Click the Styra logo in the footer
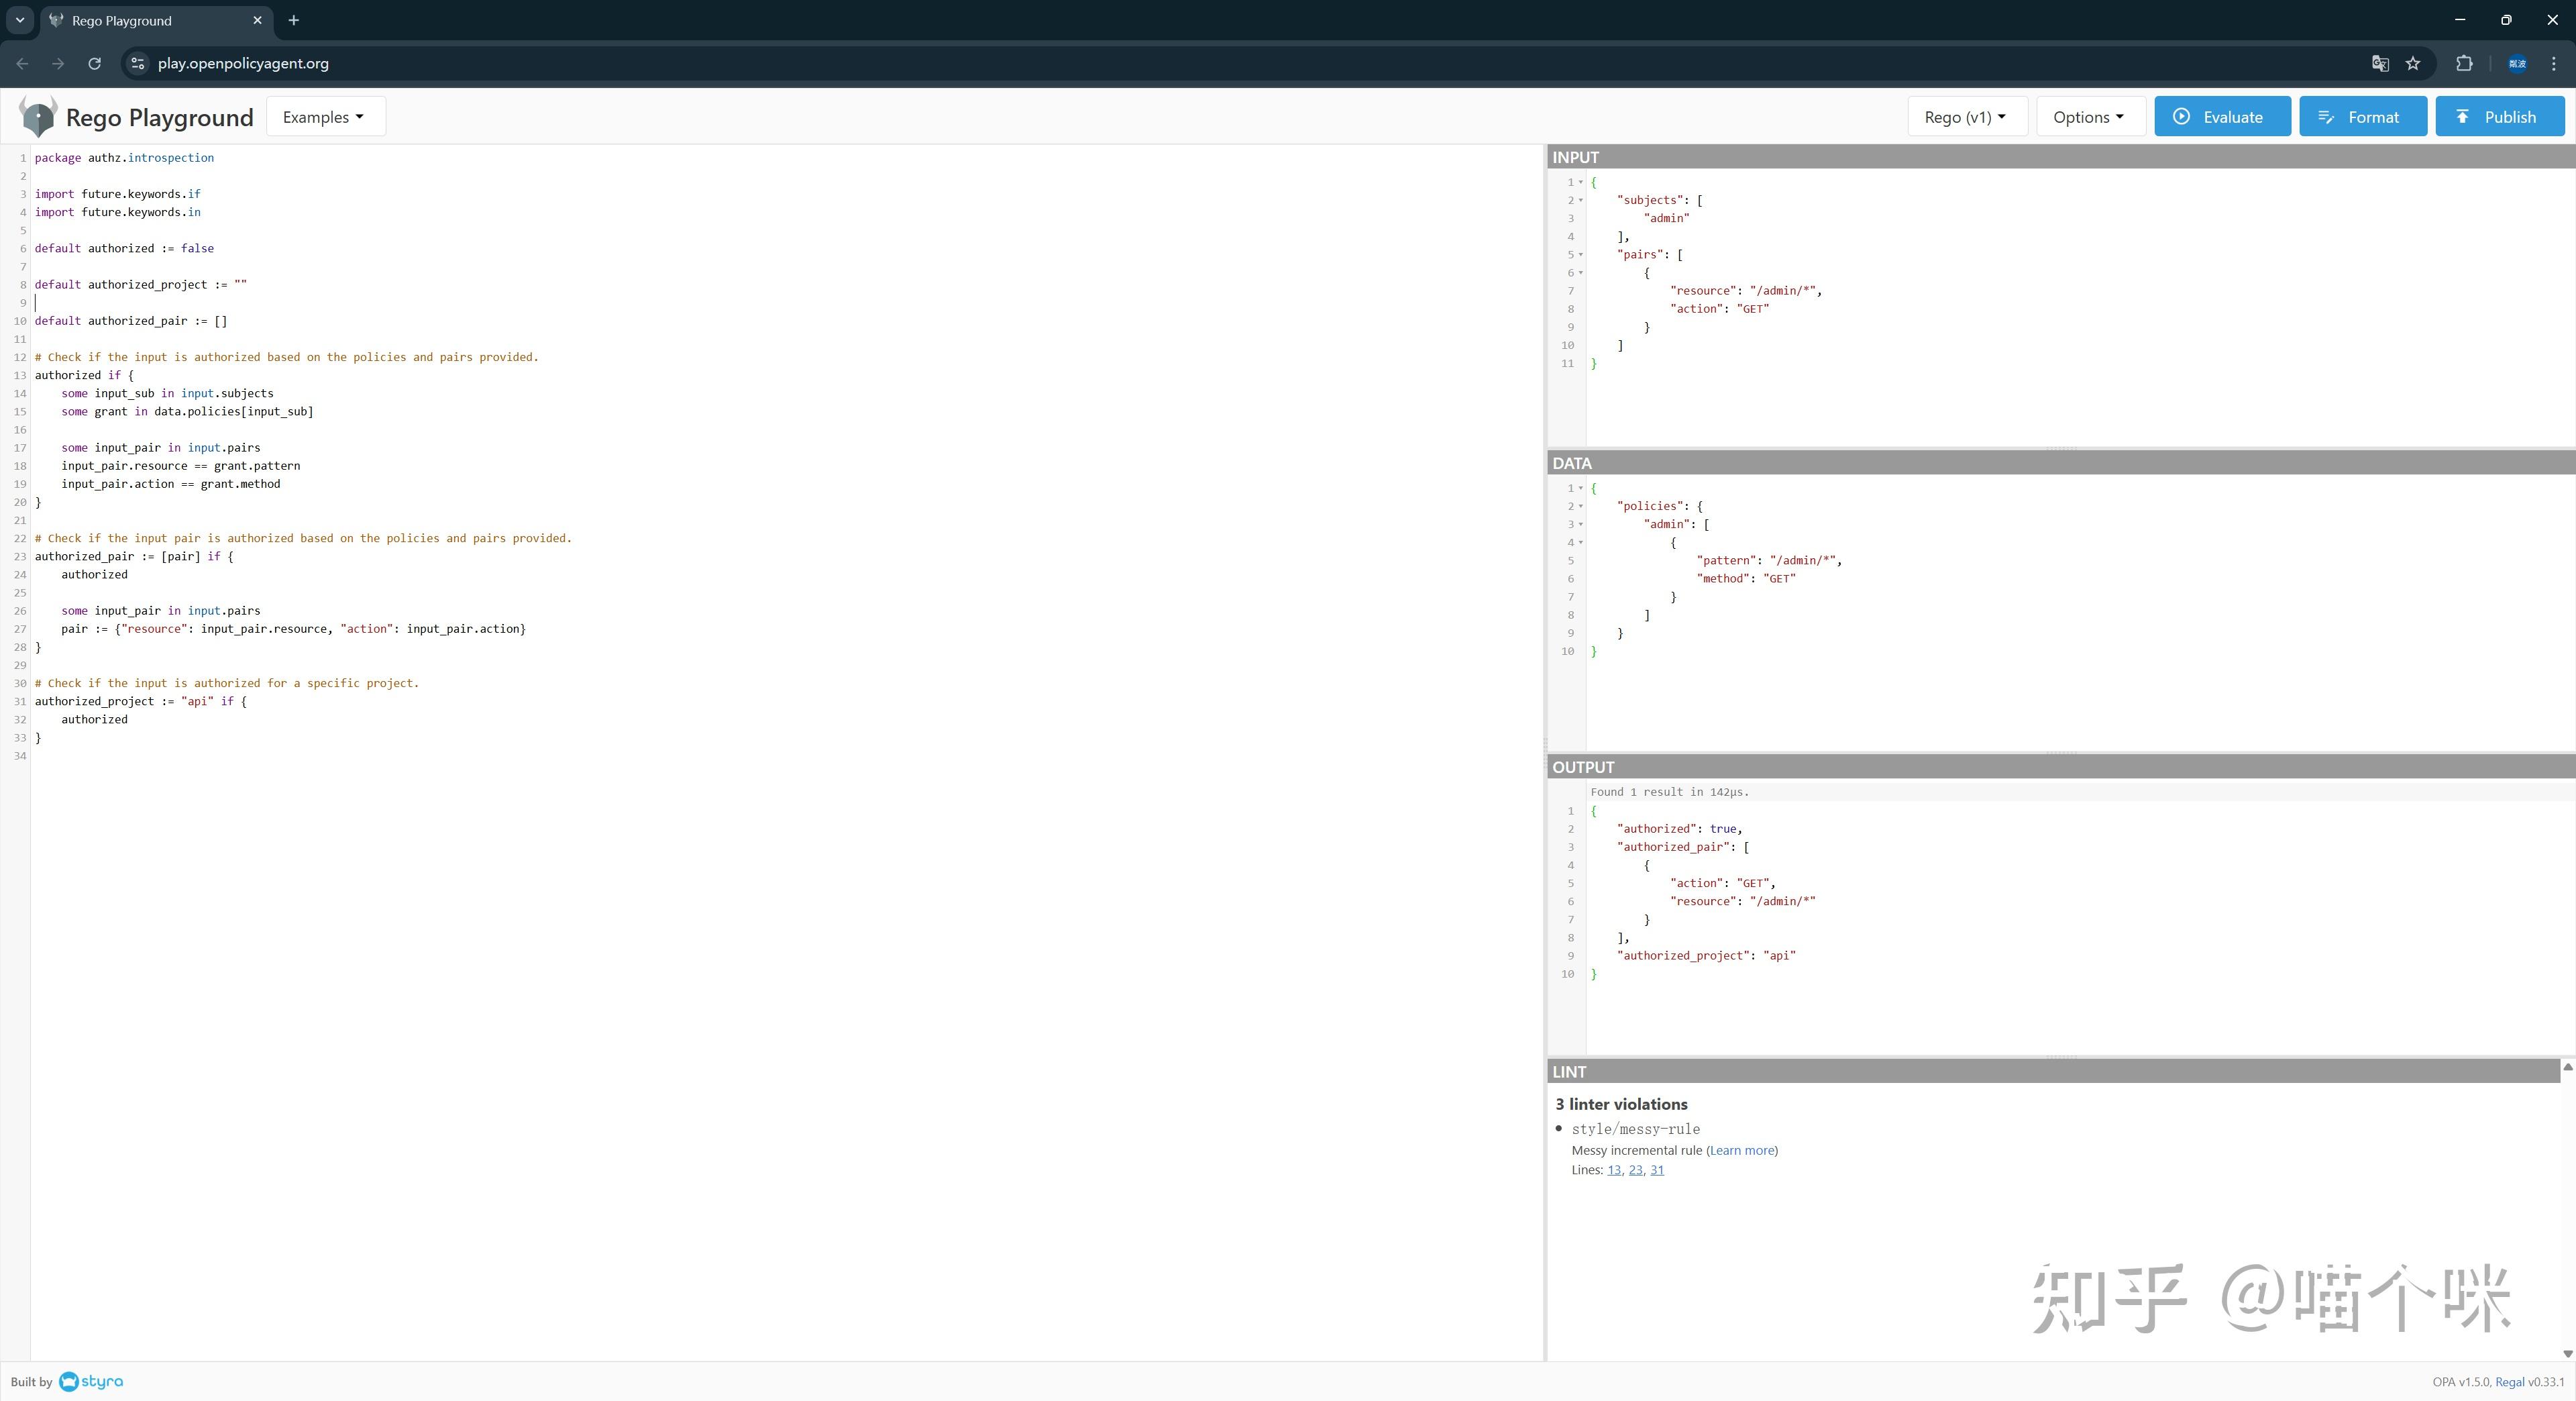 (91, 1381)
